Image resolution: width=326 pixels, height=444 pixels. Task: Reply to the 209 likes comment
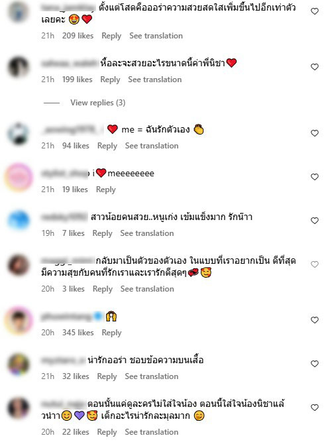pos(111,36)
